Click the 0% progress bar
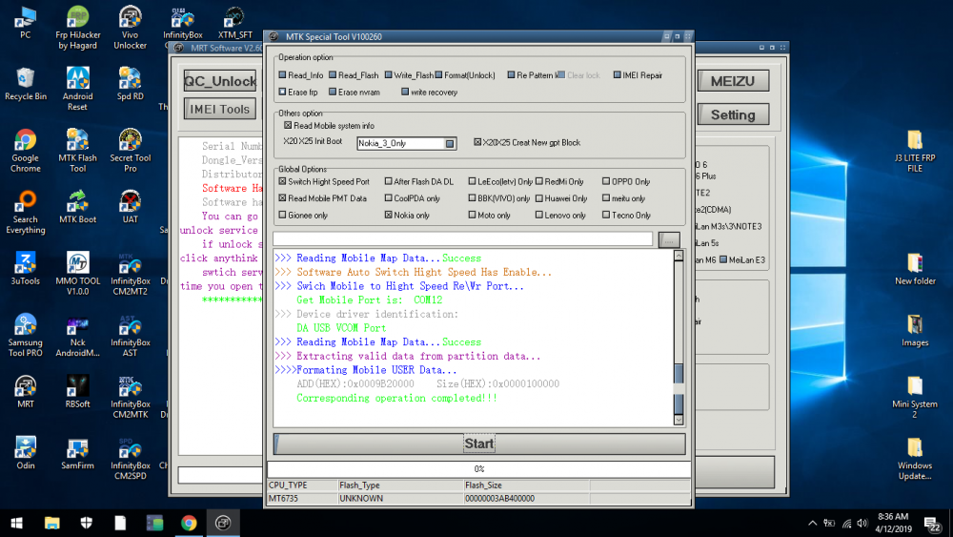The width and height of the screenshot is (953, 537). [x=479, y=469]
